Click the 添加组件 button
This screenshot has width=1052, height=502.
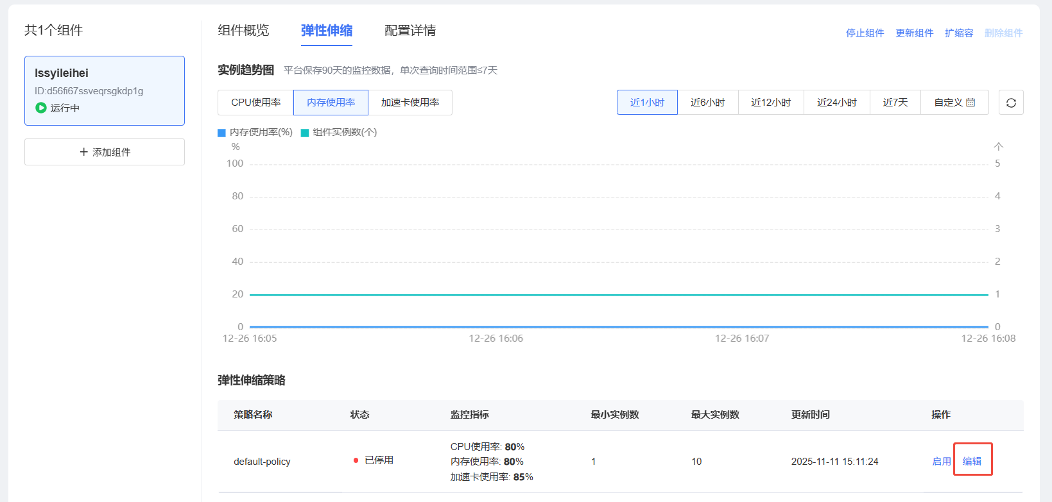click(105, 152)
